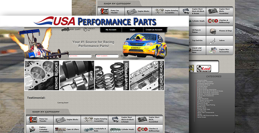Click Pump Gas Thunder icon on front page tile
Viewport: 259px width, 133px height.
(33, 120)
